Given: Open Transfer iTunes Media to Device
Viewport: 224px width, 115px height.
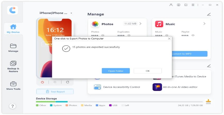Looking at the screenshot, I should (x=189, y=76).
